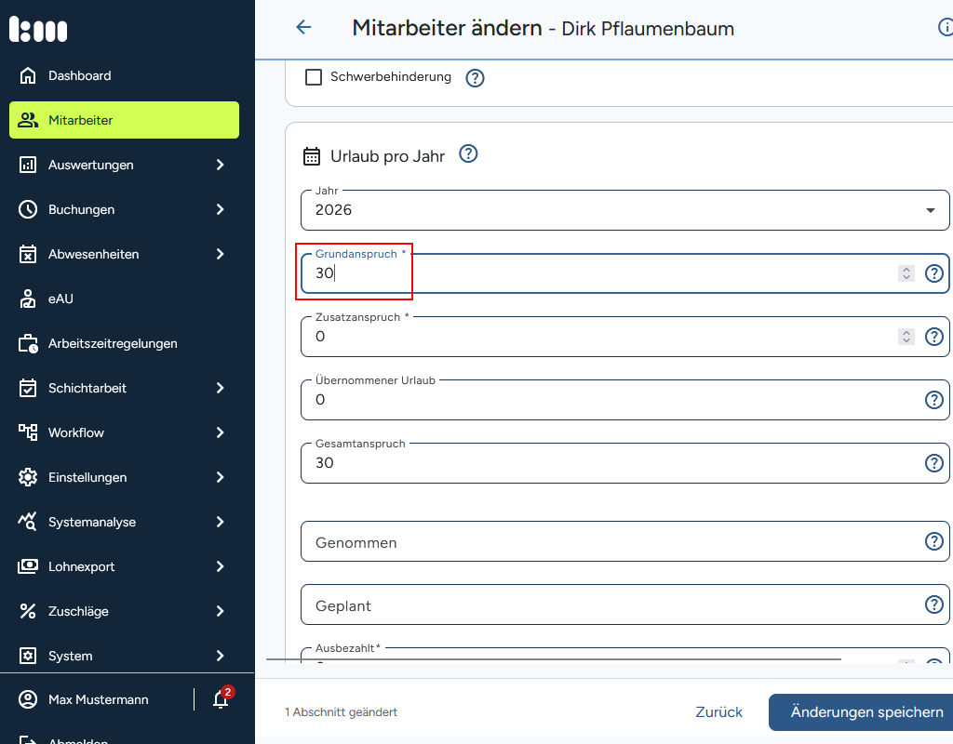Open help for the Grundanspruch field
953x744 pixels.
coord(934,273)
